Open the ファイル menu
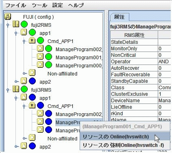This screenshot has width=172, height=153. [x=15, y=5]
